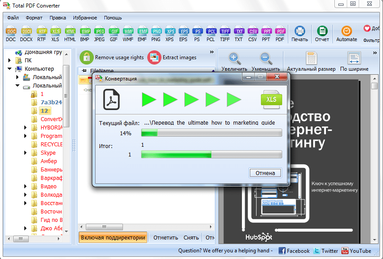Collapse the Компьютер tree node

(9, 69)
